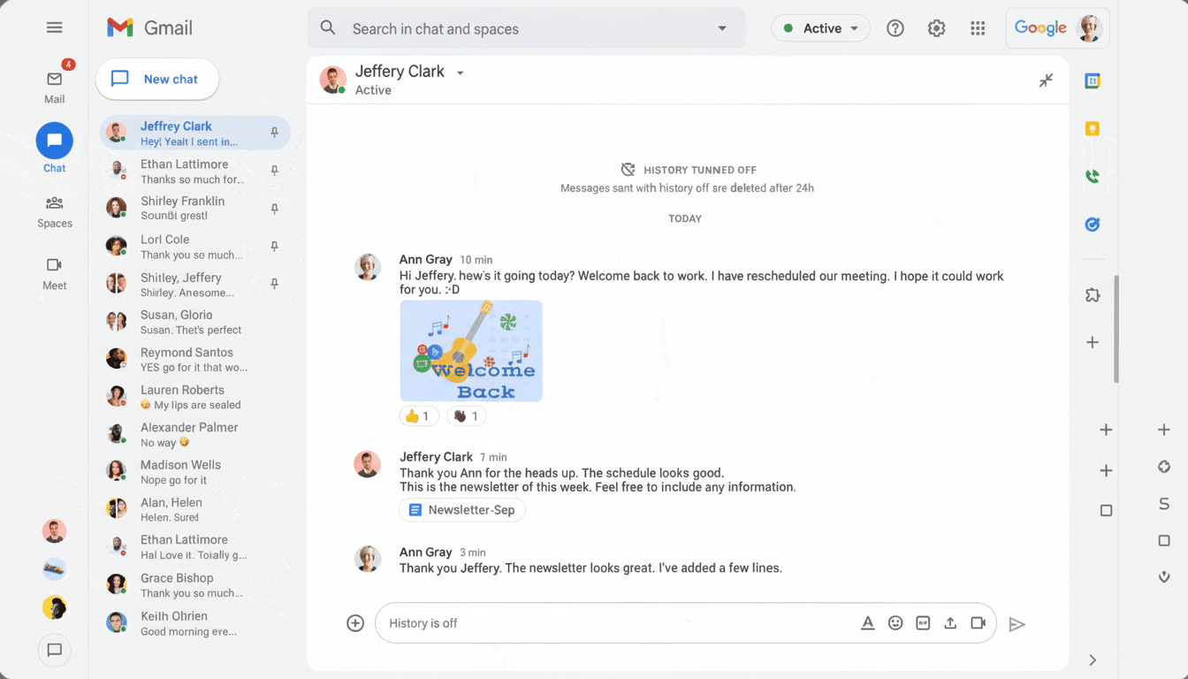Open Google Keep from the side panel
Viewport: 1188px width, 679px height.
pos(1093,127)
